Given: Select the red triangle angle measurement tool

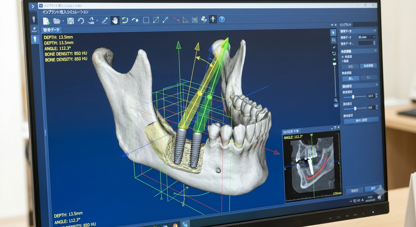Looking at the screenshot, I should [185, 20].
